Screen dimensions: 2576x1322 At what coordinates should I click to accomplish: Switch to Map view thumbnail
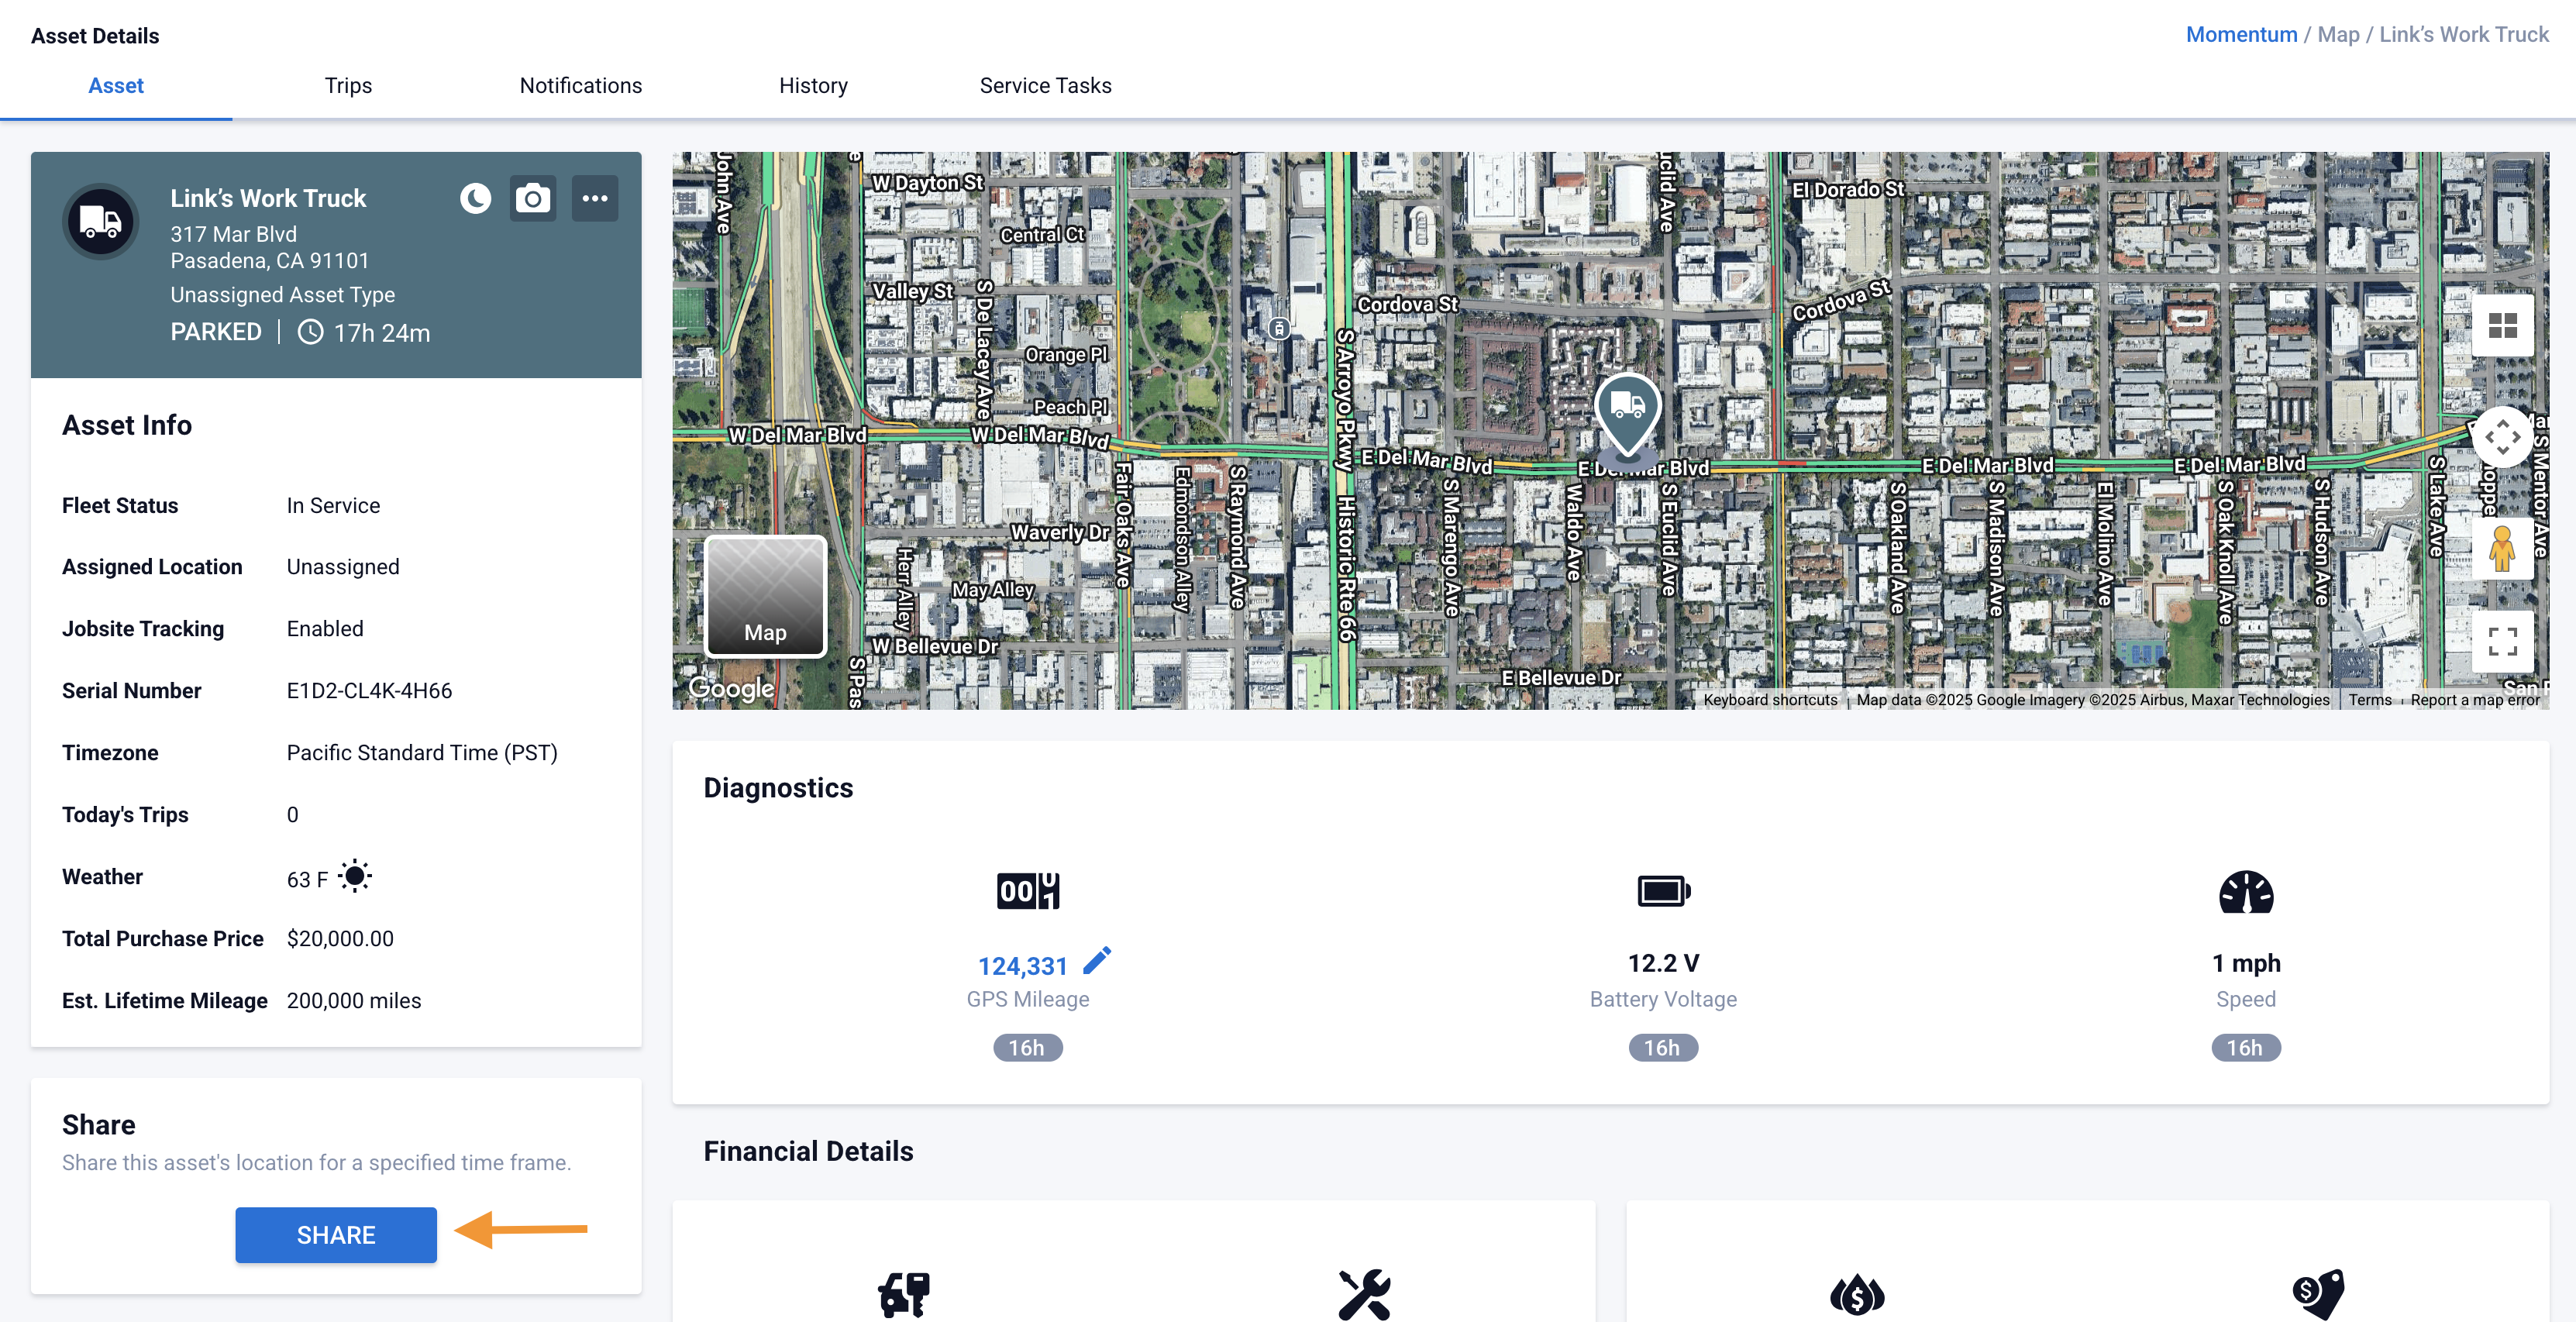coord(765,596)
